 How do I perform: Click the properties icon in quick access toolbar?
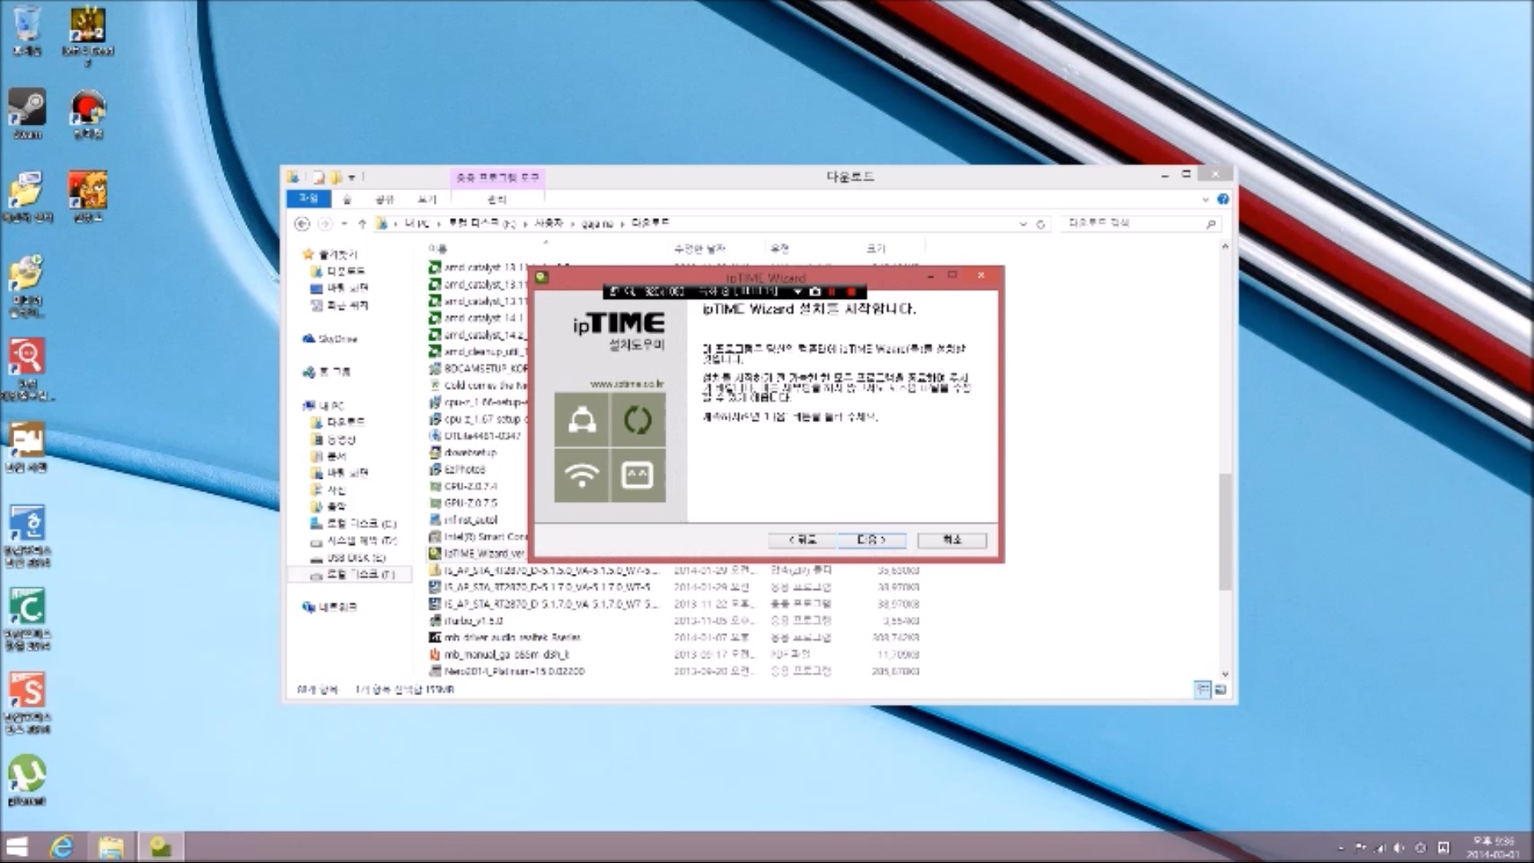click(319, 177)
